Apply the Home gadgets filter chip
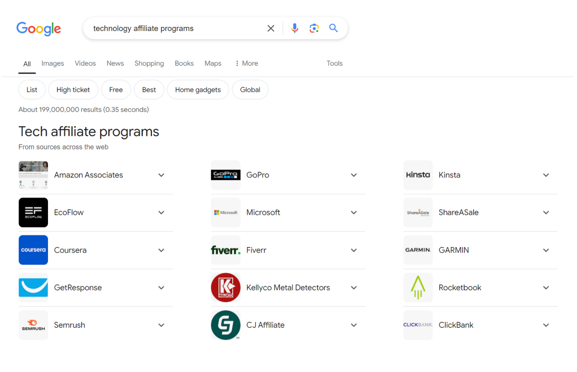Screen dimensions: 577x372 coord(198,89)
